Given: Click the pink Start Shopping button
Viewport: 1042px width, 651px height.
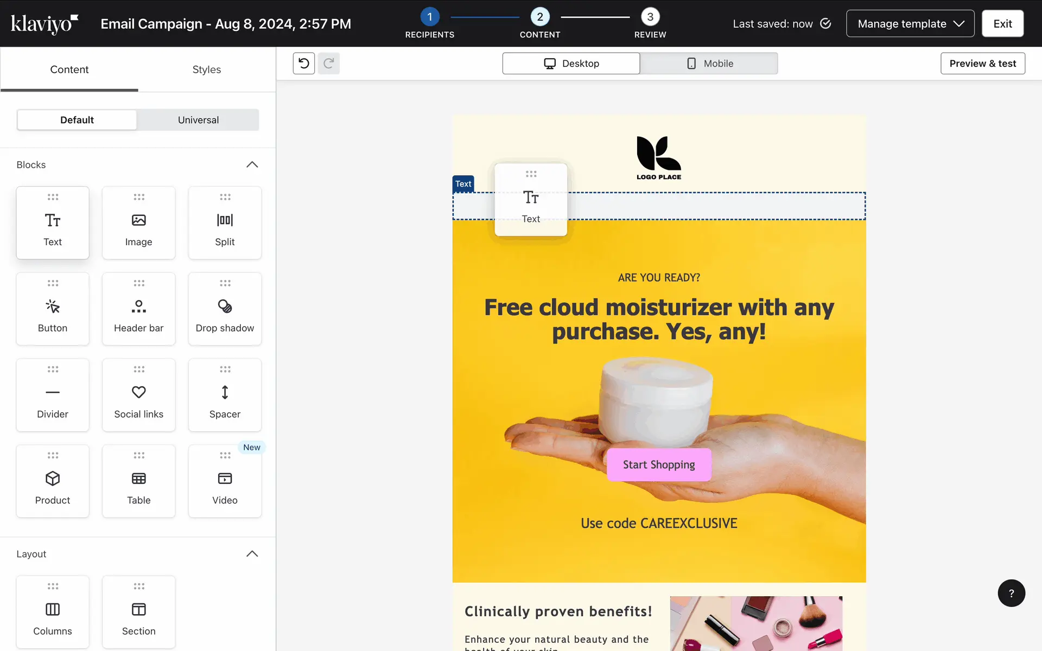Looking at the screenshot, I should pos(659,465).
